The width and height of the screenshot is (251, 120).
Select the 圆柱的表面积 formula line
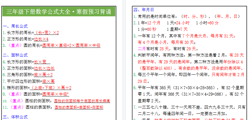click(x=53, y=107)
